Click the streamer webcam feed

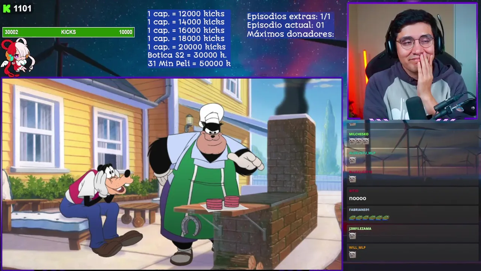click(x=412, y=61)
